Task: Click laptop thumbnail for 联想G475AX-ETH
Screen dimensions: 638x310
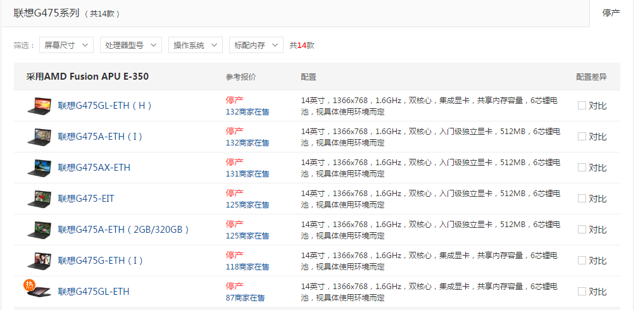Action: [x=39, y=168]
